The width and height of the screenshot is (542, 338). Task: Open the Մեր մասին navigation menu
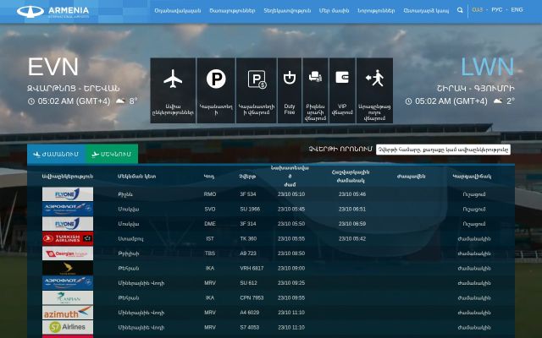click(334, 11)
